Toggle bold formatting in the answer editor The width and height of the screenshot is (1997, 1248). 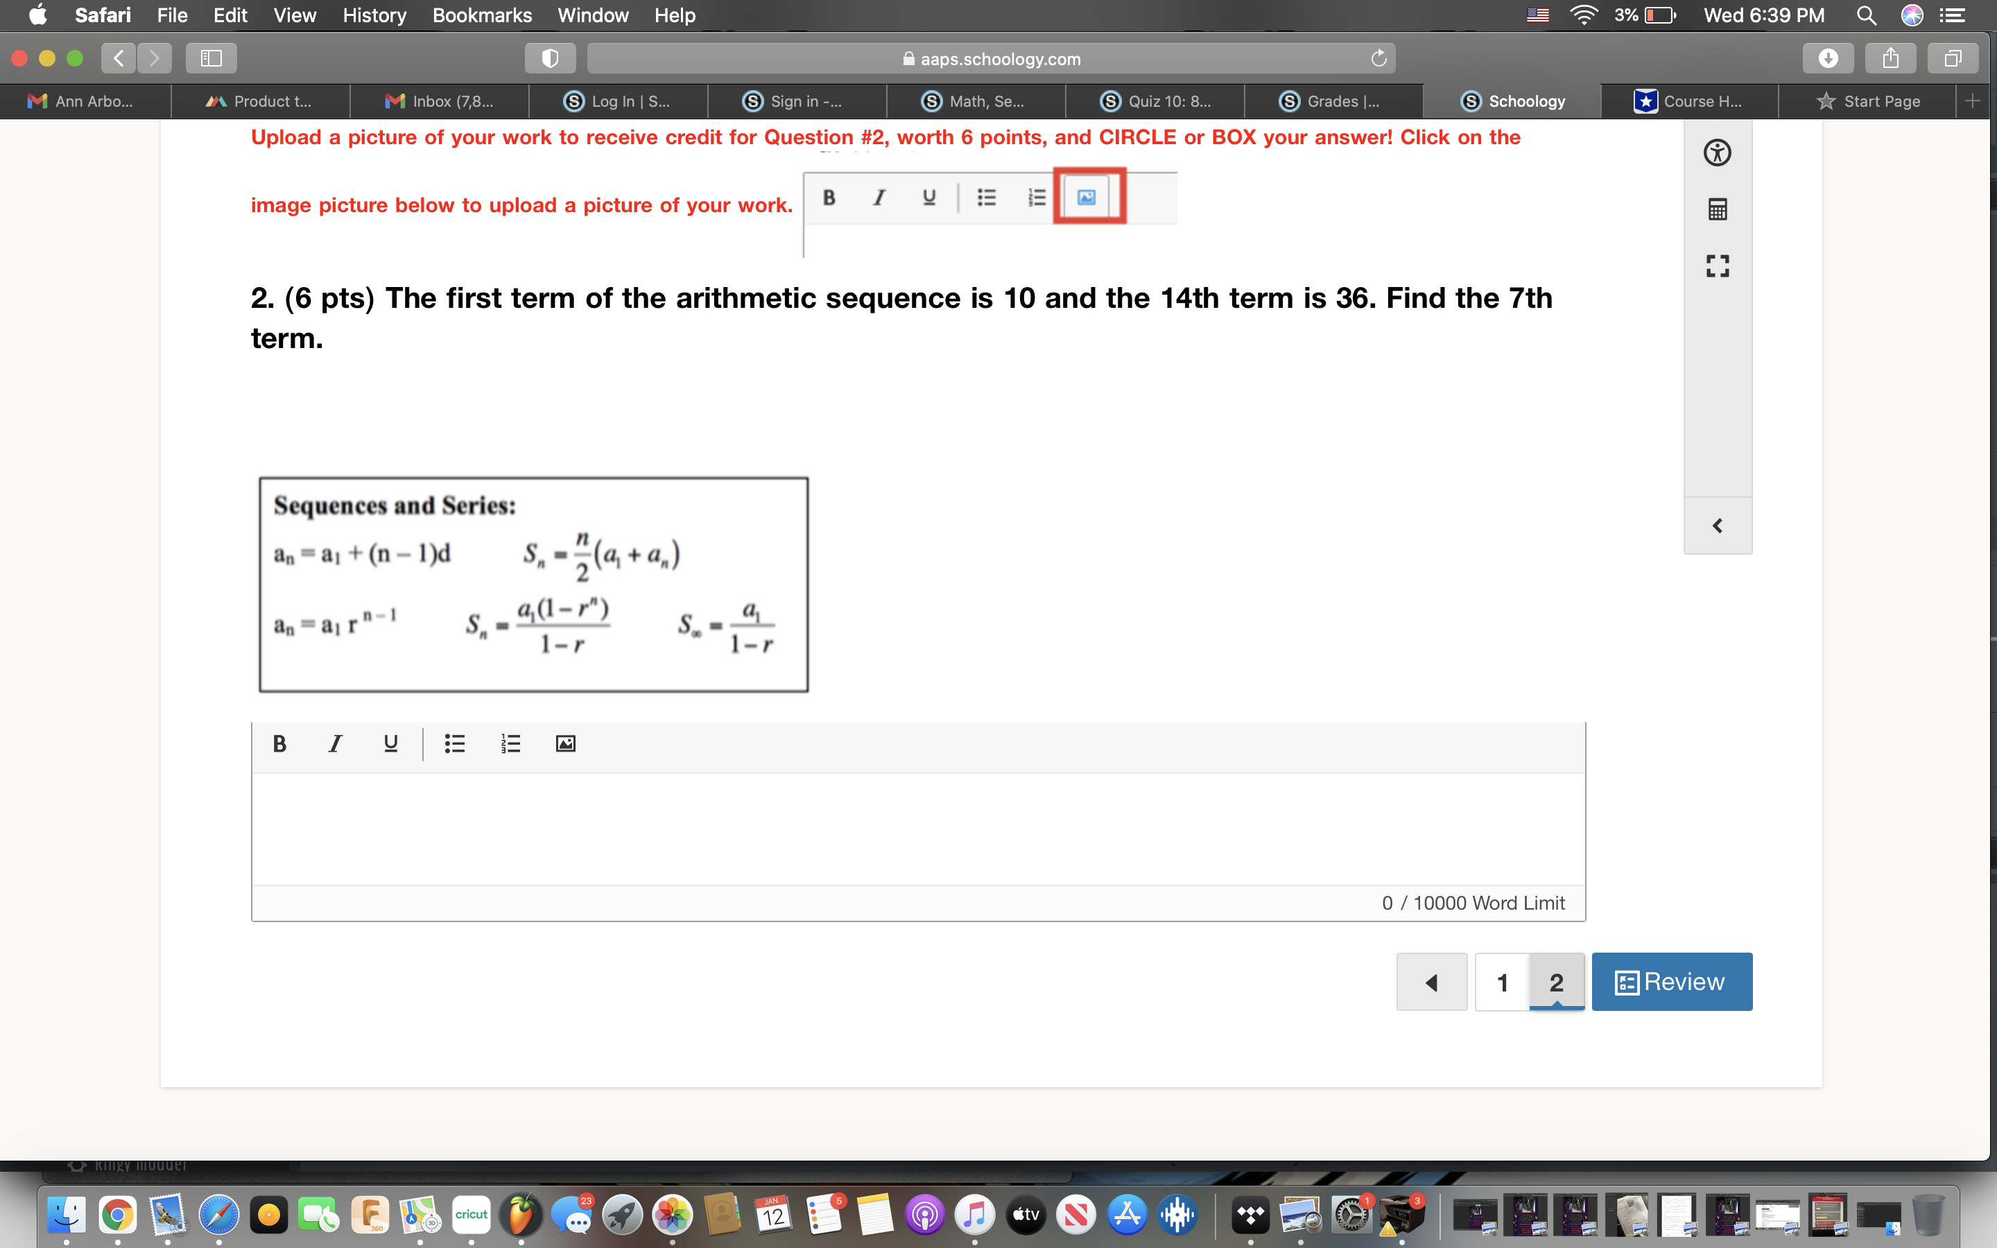click(x=279, y=743)
